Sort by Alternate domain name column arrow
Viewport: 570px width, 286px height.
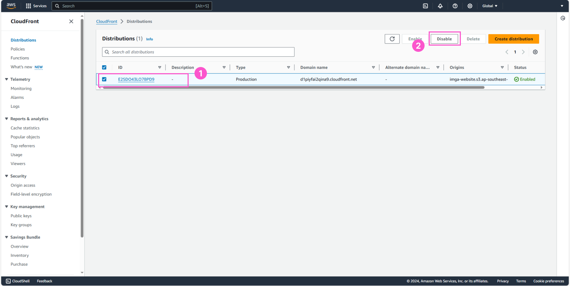(438, 67)
